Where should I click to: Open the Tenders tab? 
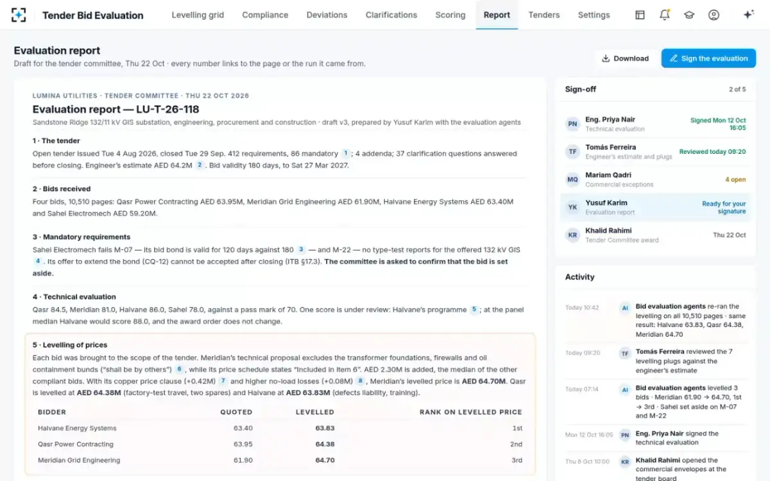point(544,15)
